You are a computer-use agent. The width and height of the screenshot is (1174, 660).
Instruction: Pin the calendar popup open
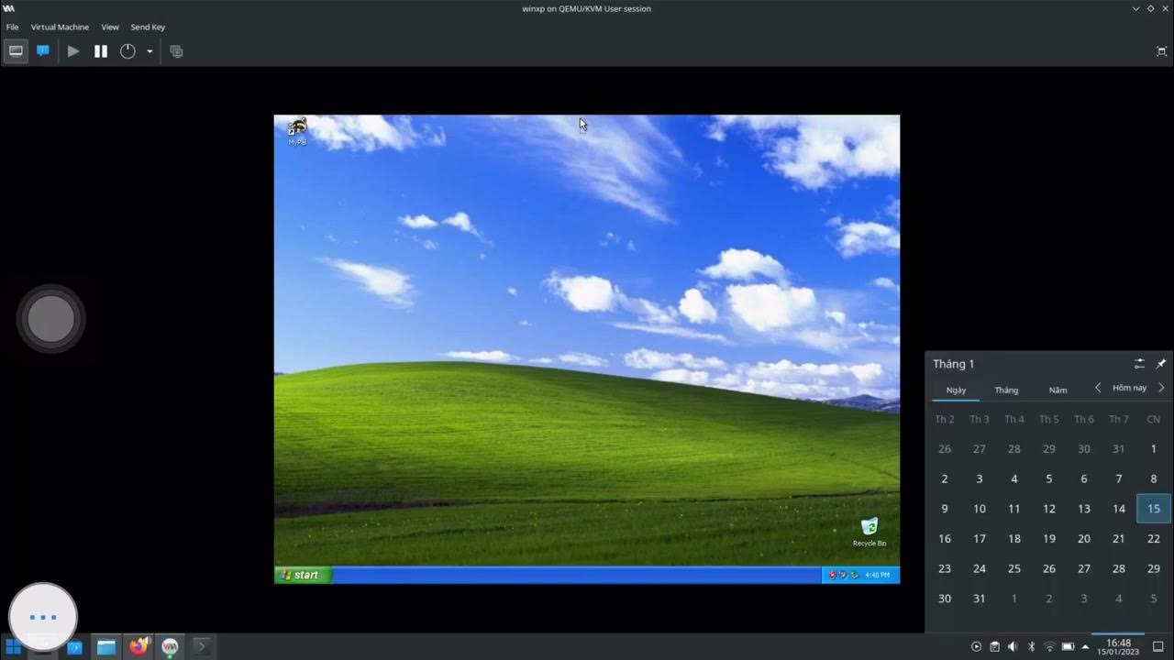coord(1161,364)
